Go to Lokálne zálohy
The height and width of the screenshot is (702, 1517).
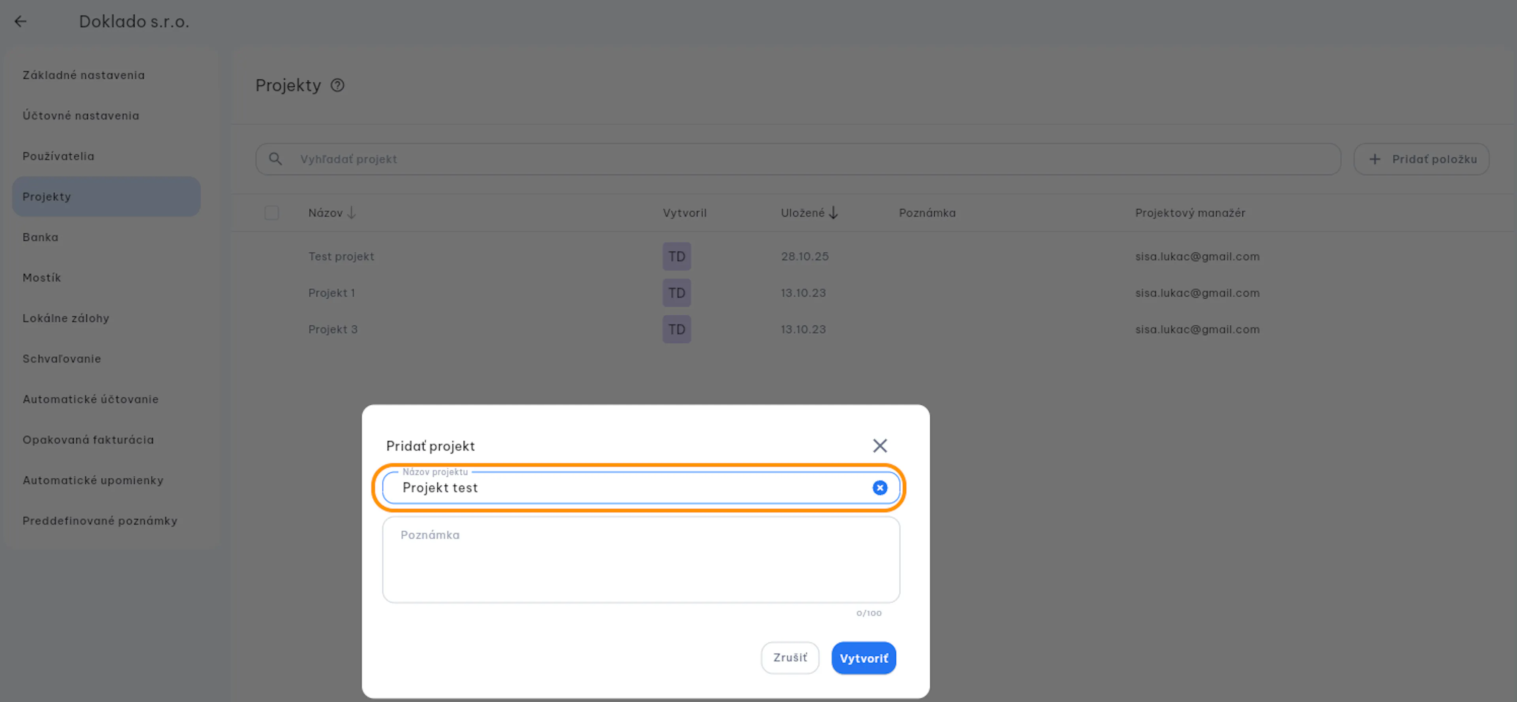pyautogui.click(x=106, y=318)
